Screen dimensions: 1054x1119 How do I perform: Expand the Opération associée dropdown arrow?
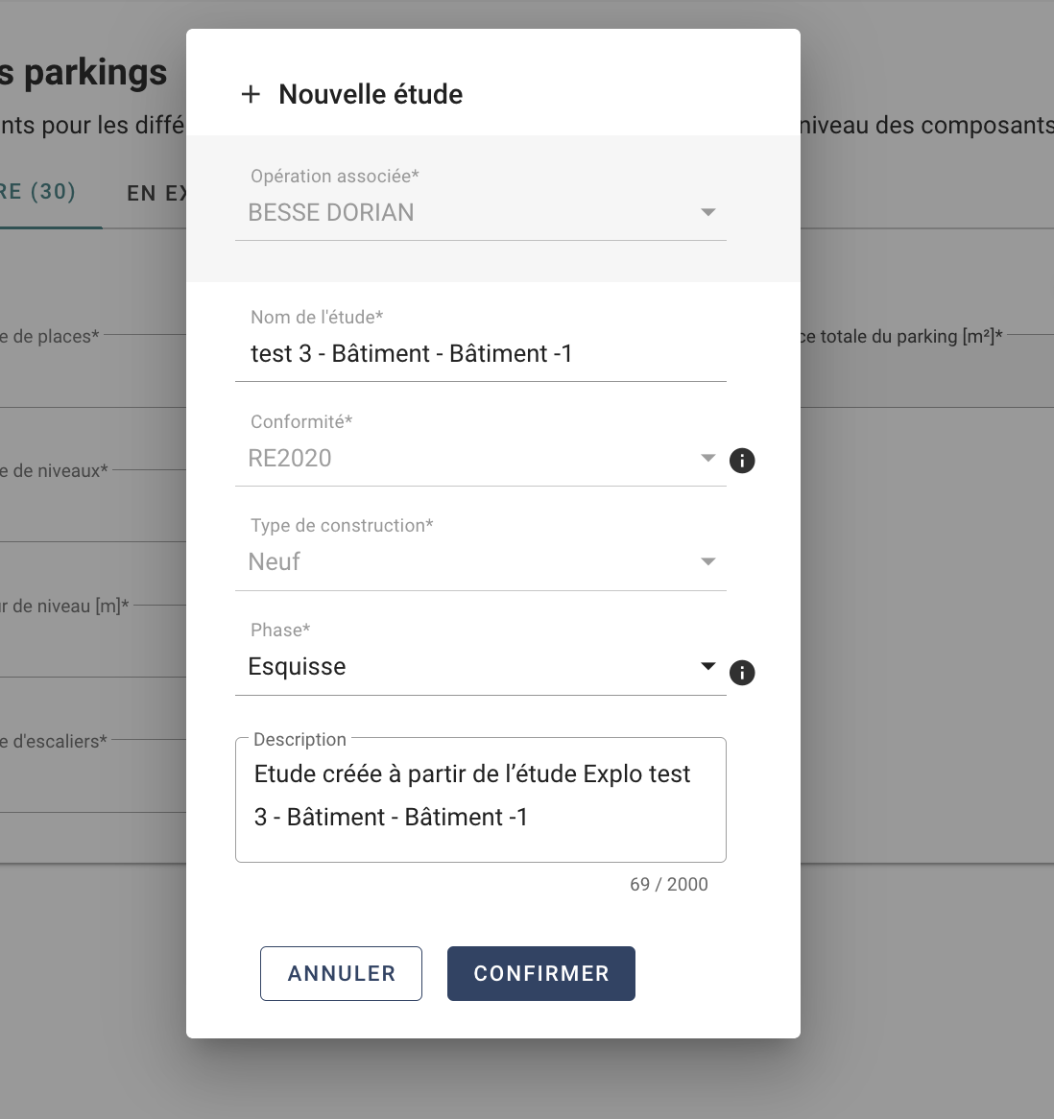(x=707, y=213)
